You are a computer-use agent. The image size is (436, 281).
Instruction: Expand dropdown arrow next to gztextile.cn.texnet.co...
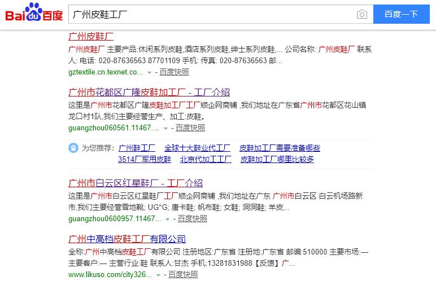tap(149, 73)
